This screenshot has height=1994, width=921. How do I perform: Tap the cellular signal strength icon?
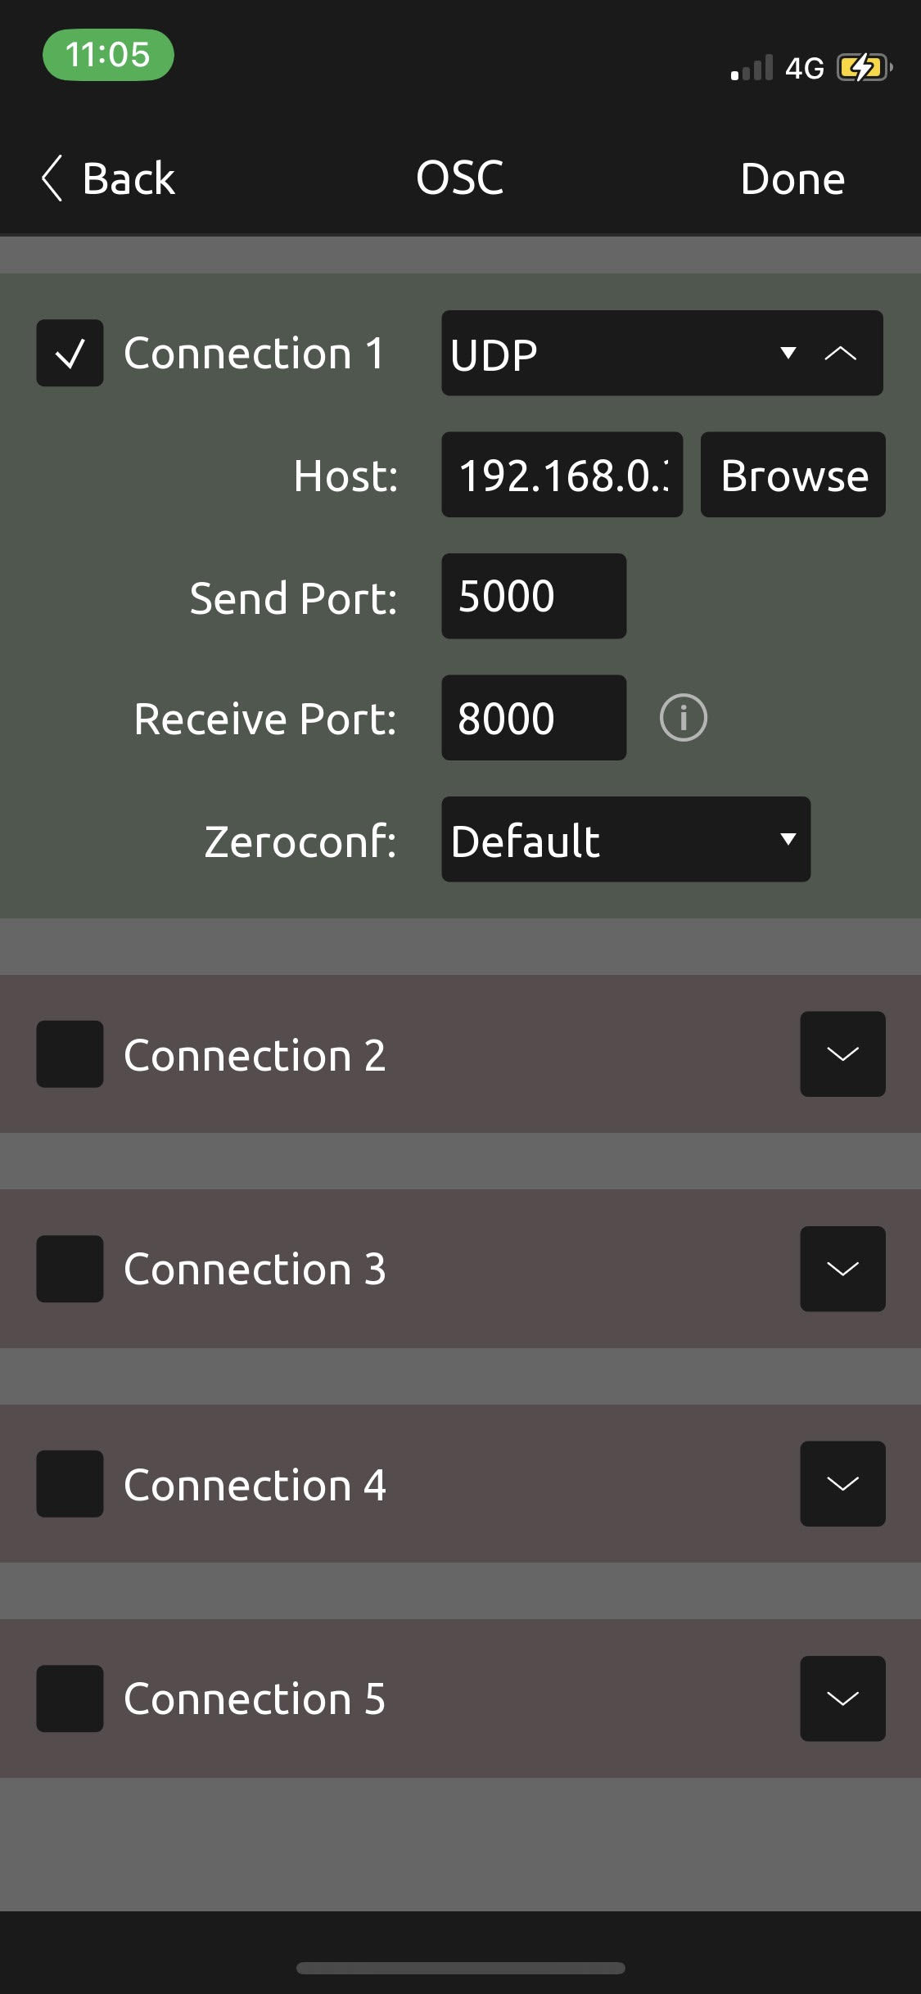[x=752, y=69]
